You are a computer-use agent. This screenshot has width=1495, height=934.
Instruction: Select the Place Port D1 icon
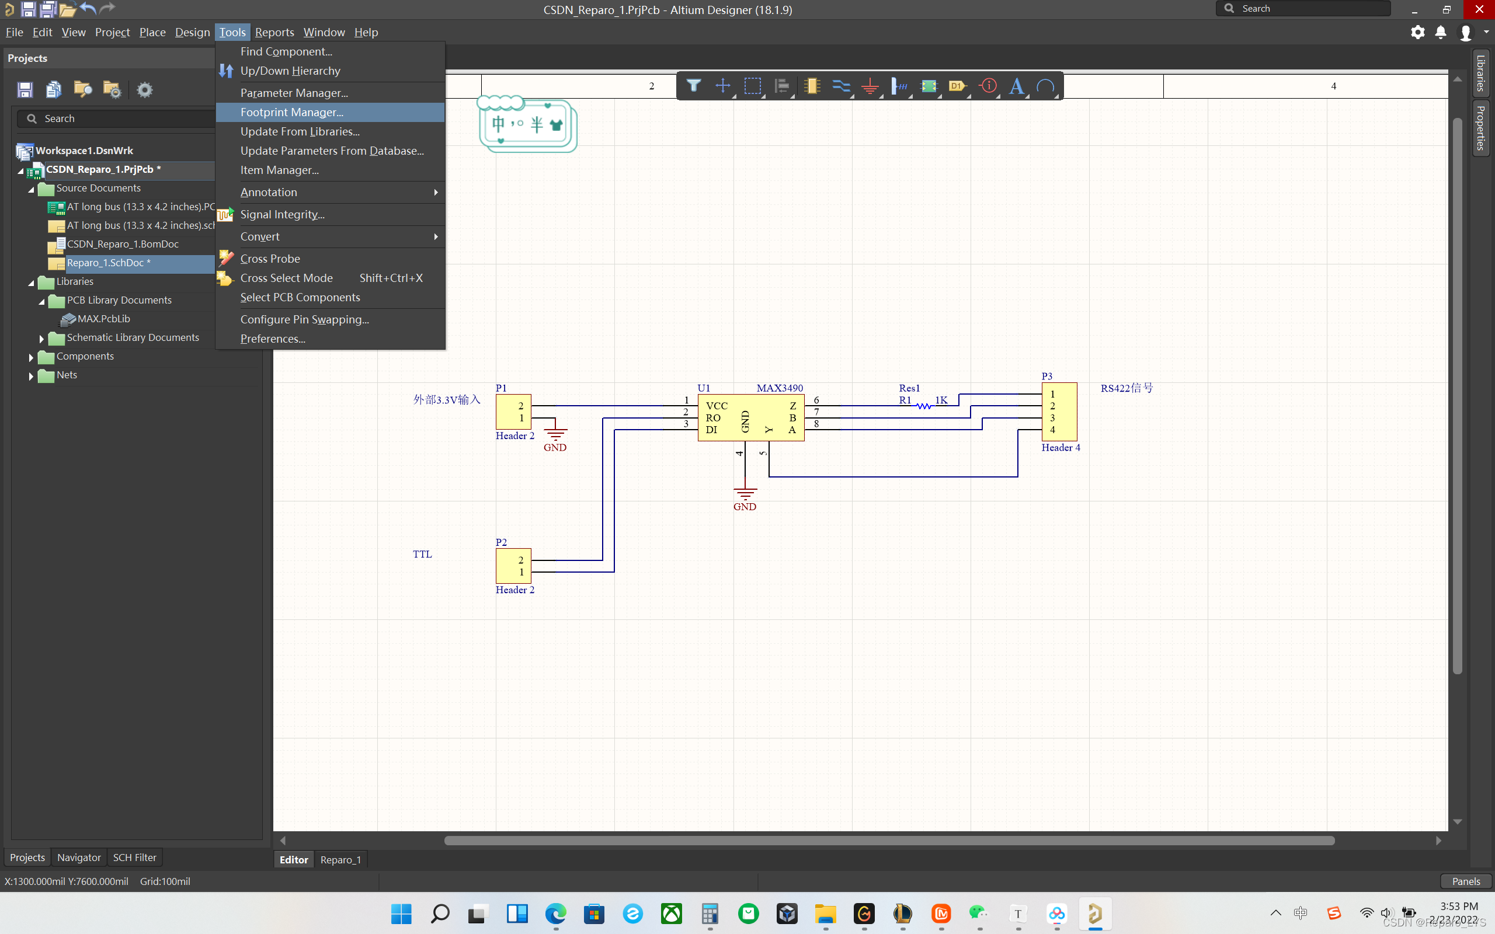click(957, 86)
